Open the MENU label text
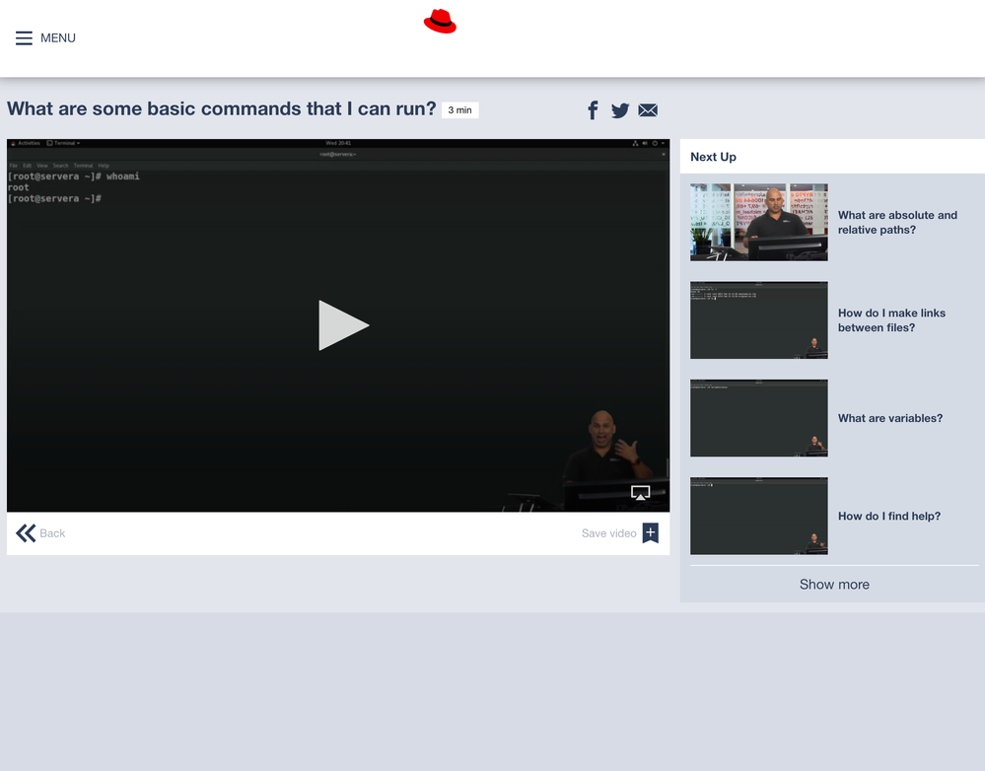This screenshot has height=771, width=985. [x=58, y=38]
